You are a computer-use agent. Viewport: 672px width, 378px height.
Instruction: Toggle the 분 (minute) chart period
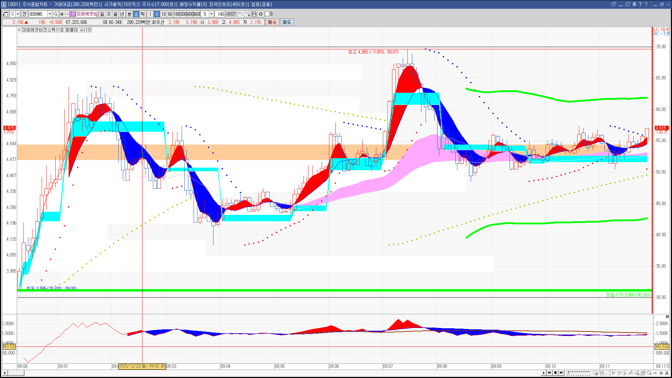(129, 14)
